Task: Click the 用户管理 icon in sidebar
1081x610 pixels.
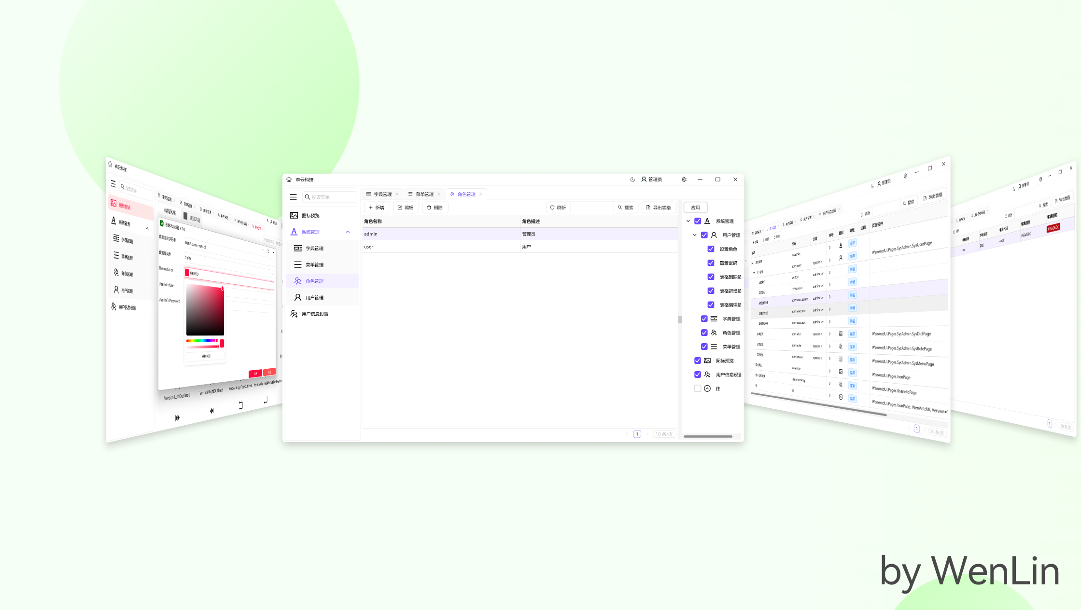Action: [x=297, y=297]
